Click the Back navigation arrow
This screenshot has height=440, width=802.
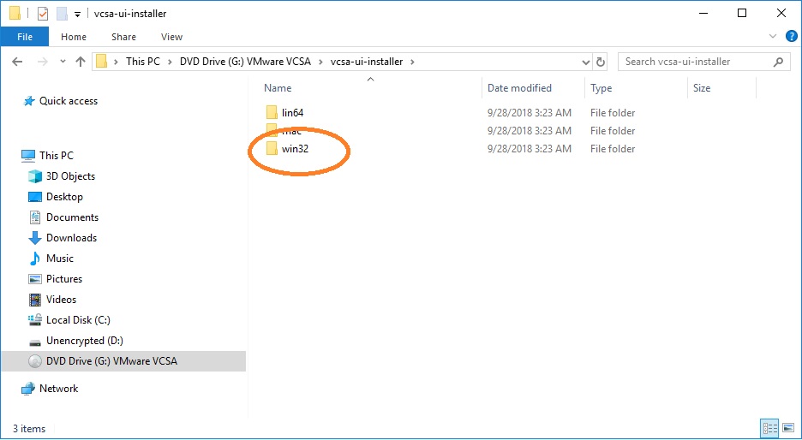(17, 62)
